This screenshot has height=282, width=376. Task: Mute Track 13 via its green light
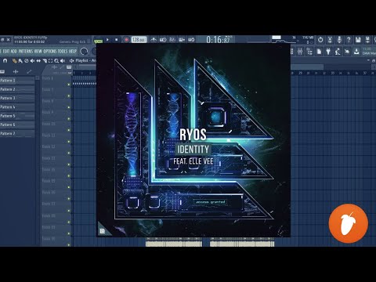coord(69,164)
